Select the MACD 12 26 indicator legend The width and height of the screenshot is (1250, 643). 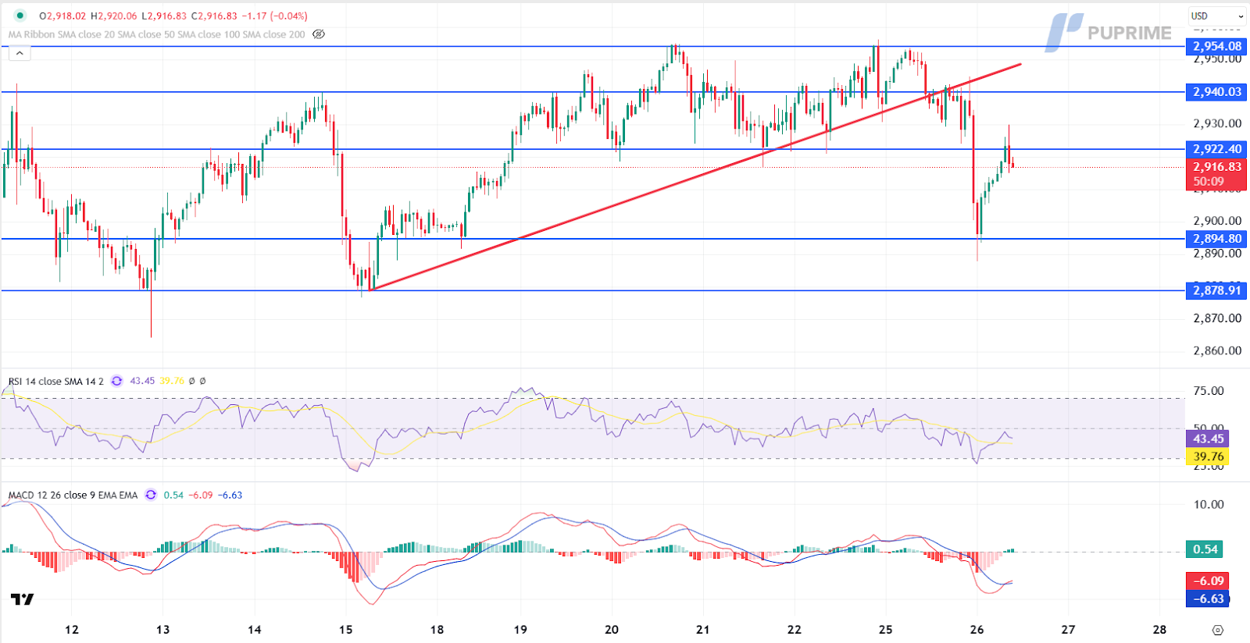pyautogui.click(x=73, y=495)
